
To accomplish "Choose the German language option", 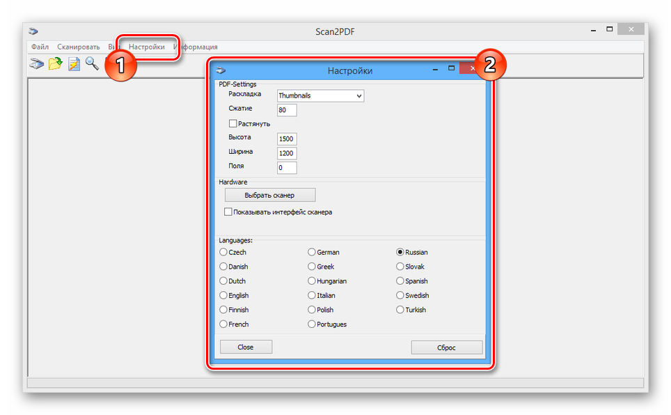I will [x=312, y=252].
